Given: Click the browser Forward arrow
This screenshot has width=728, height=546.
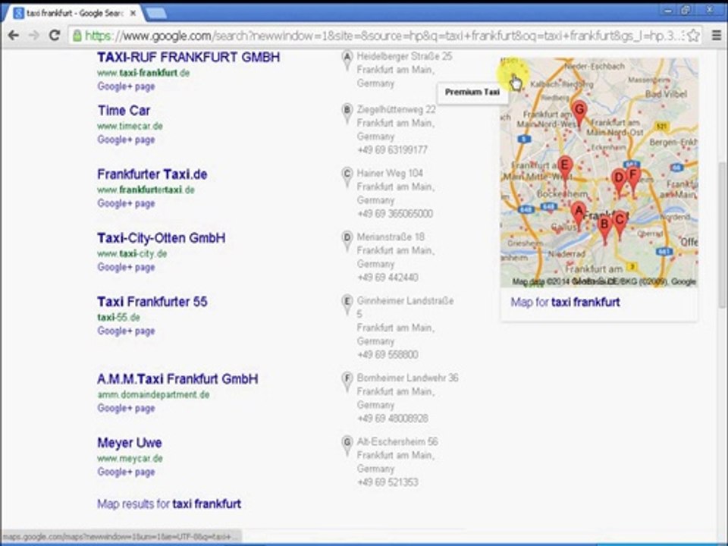Looking at the screenshot, I should (x=34, y=36).
